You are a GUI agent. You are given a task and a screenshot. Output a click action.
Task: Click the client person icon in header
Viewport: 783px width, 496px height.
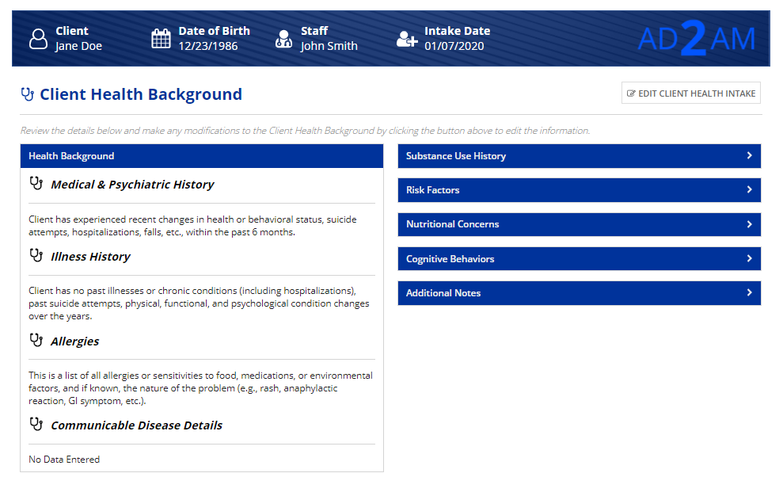click(38, 39)
